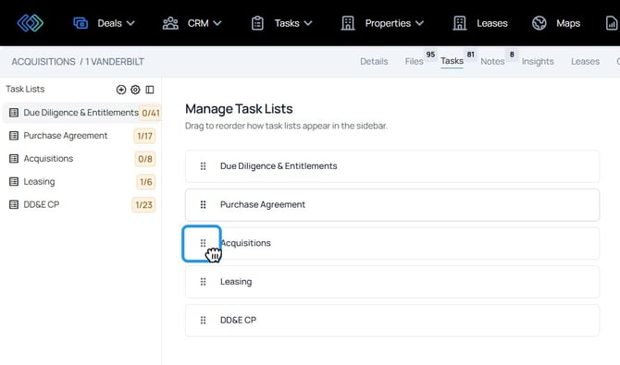The width and height of the screenshot is (620, 365).
Task: Go to Maps in top navigation
Action: point(568,23)
